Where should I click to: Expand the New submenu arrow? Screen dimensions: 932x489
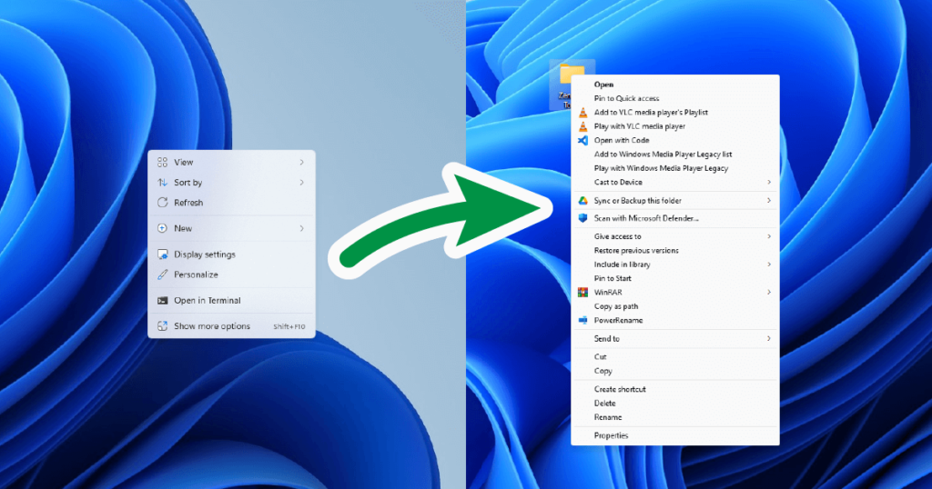tap(302, 228)
